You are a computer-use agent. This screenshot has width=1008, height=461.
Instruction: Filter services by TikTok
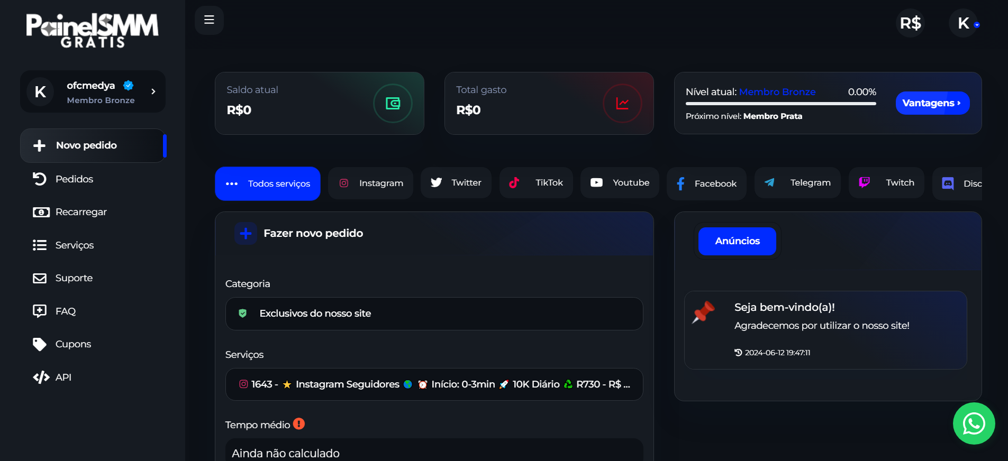click(x=536, y=183)
